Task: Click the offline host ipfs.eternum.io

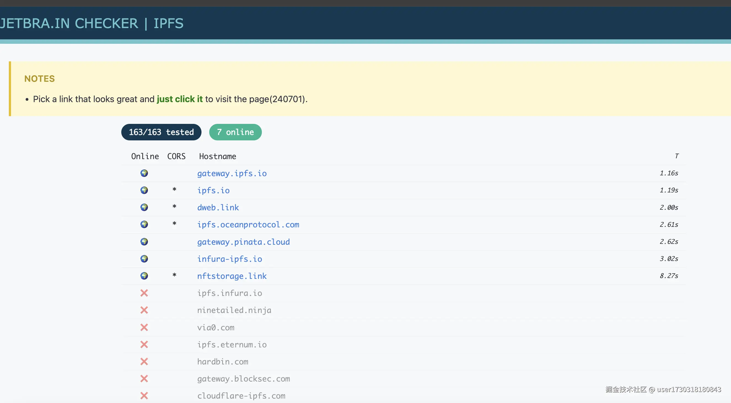Action: click(x=232, y=345)
